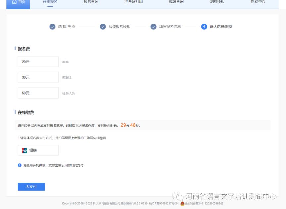This screenshot has height=209, width=286.
Task: Click the checkmark icon on 阅读报名须知 step
Action: point(103,27)
